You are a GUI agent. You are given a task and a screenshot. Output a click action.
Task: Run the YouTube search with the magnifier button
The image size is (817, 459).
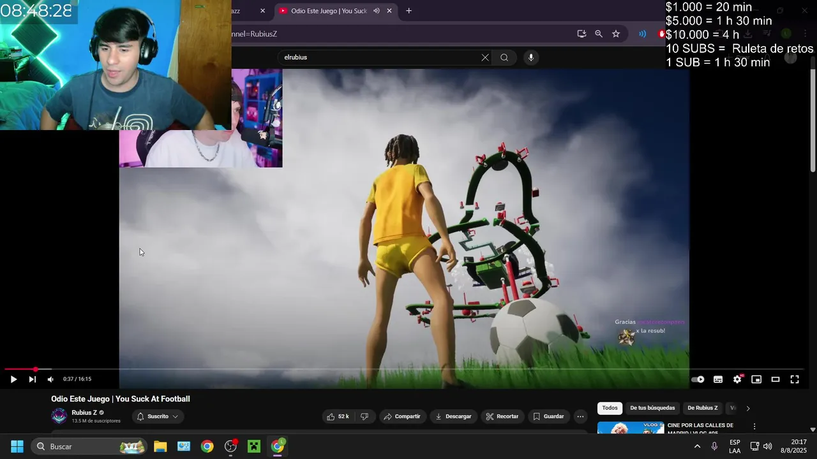pyautogui.click(x=504, y=57)
